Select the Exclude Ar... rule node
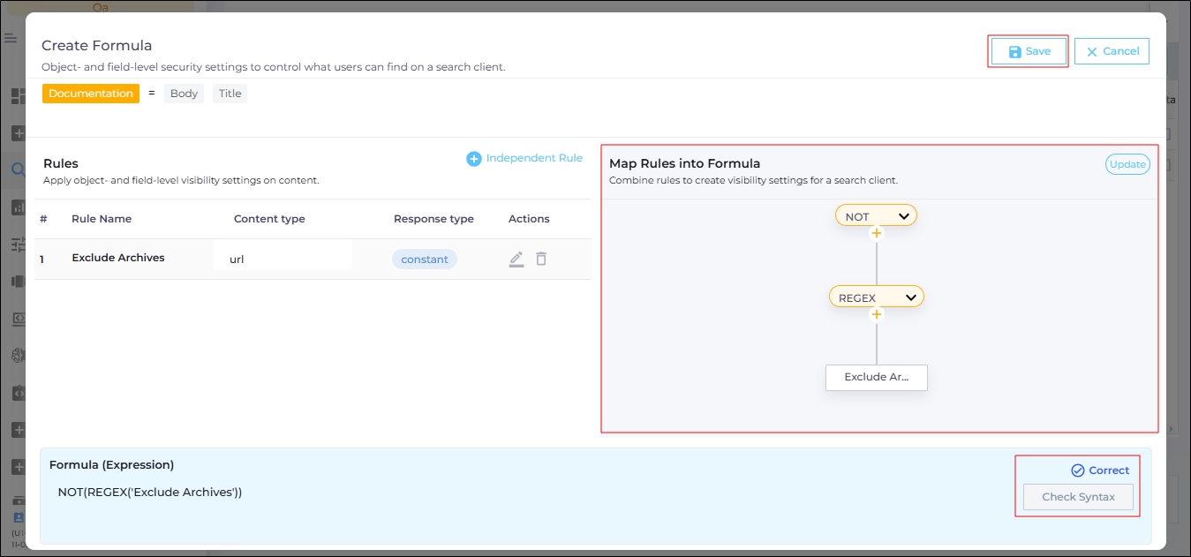The height and width of the screenshot is (557, 1191). click(876, 377)
